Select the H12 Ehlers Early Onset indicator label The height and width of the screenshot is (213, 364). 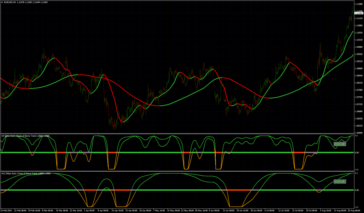pyautogui.click(x=26, y=173)
